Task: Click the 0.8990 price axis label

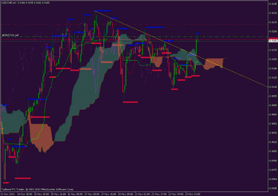Action: click(273, 161)
